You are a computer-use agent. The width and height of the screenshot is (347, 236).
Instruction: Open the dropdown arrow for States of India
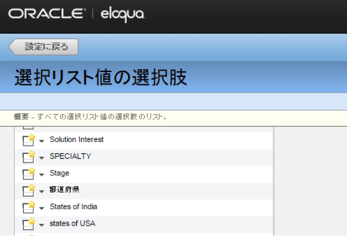coord(42,208)
